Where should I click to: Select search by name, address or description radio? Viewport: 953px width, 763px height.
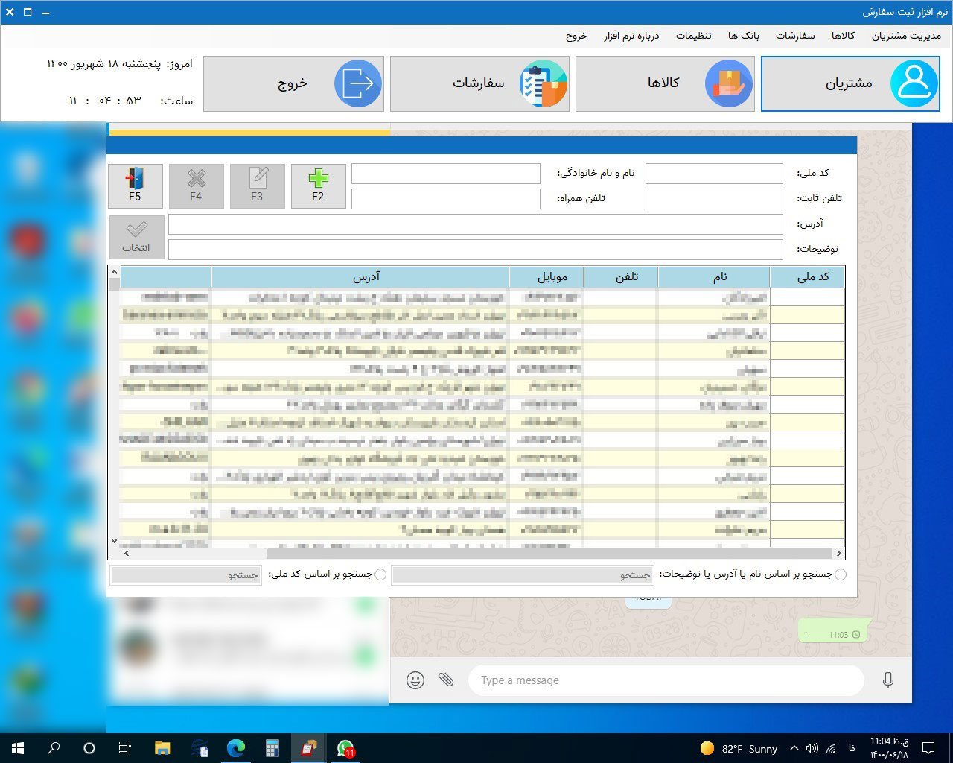841,574
